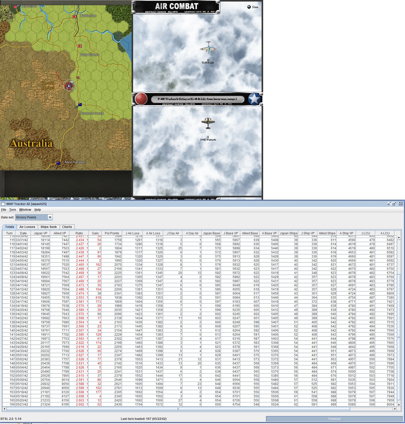Click the A Air Loss column header
The height and width of the screenshot is (424, 405).
click(153, 233)
